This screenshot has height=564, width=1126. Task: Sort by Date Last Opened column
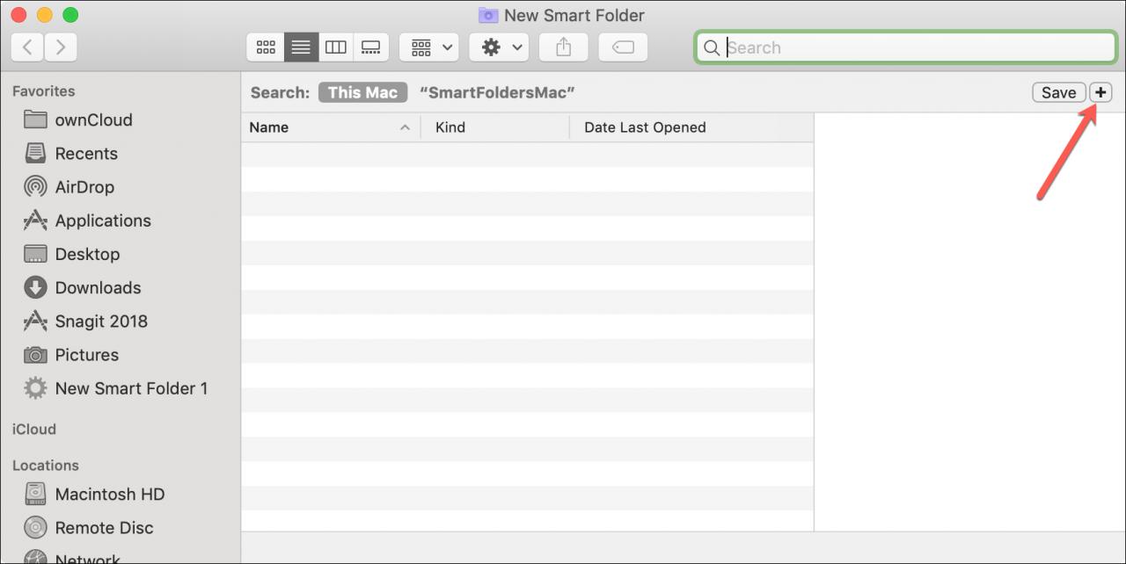691,127
